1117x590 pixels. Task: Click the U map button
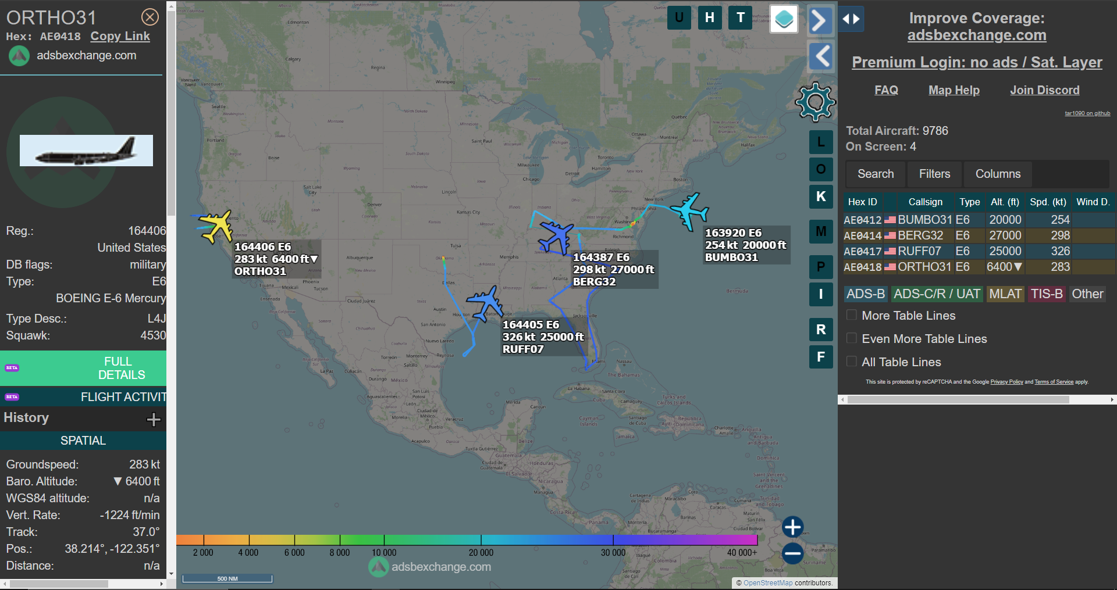(x=679, y=17)
